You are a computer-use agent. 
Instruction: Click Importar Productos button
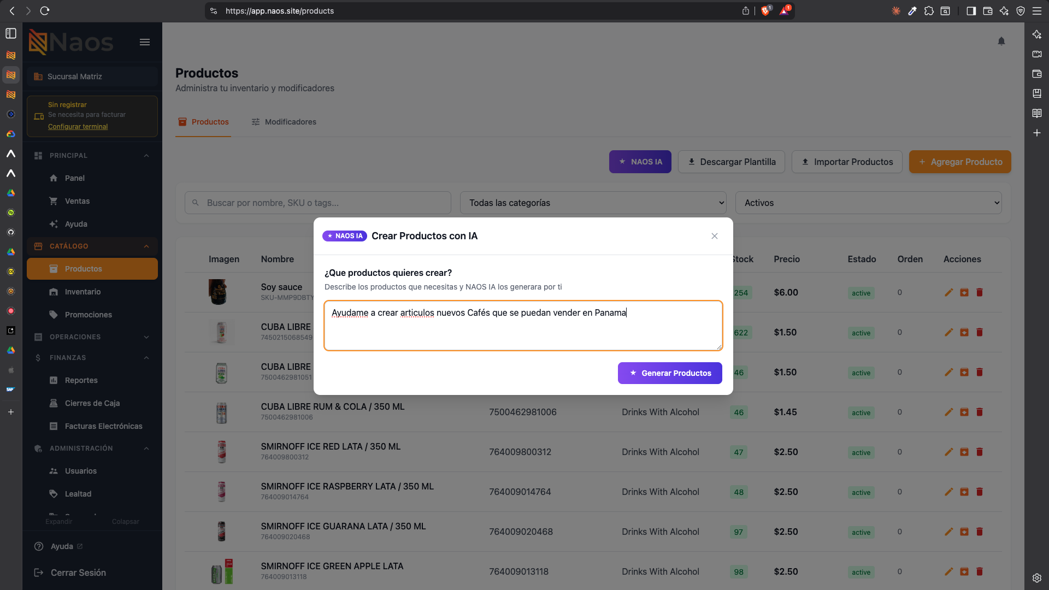(x=847, y=162)
